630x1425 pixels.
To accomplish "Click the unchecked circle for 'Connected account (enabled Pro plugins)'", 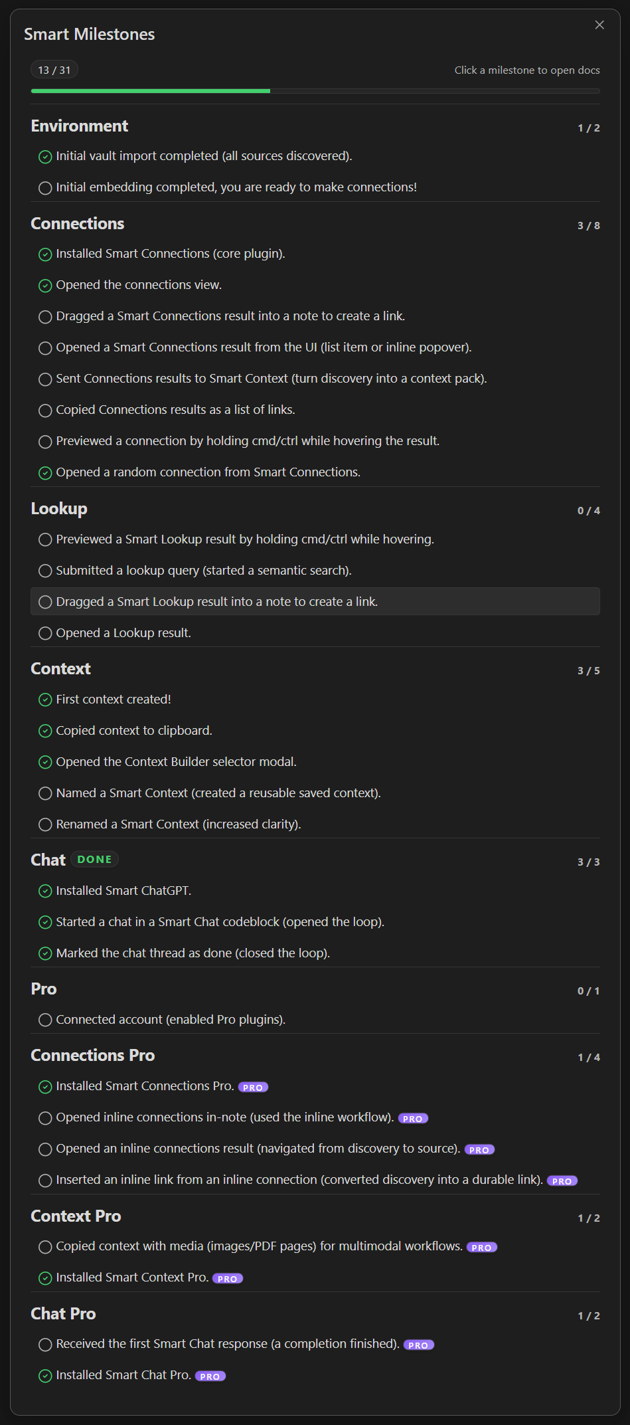I will (45, 1020).
